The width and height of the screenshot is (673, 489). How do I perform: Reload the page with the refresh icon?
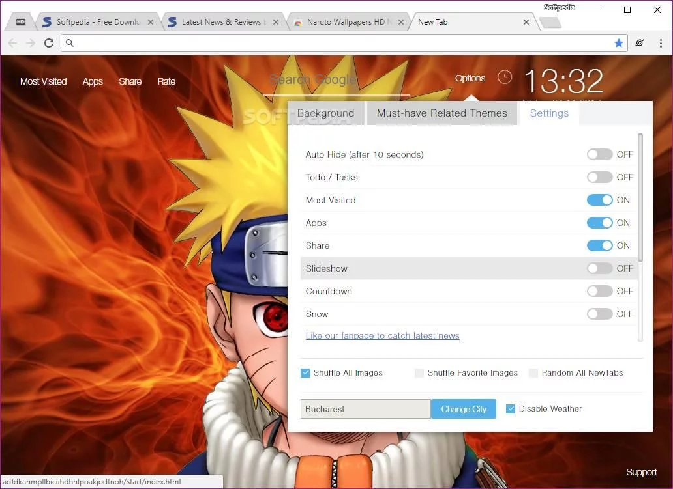(49, 43)
